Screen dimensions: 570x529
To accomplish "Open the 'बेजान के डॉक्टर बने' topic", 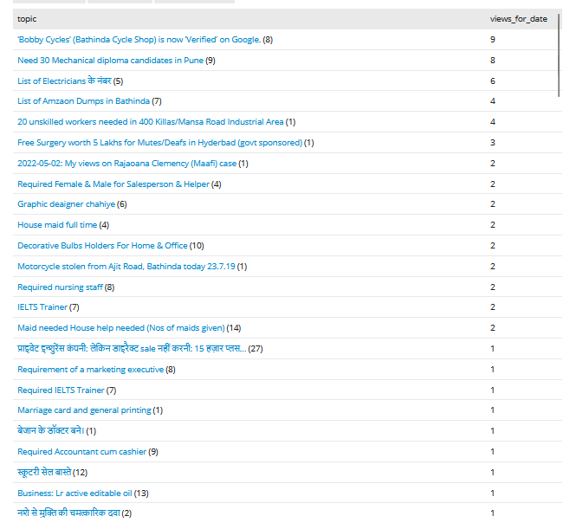I will pyautogui.click(x=51, y=430).
